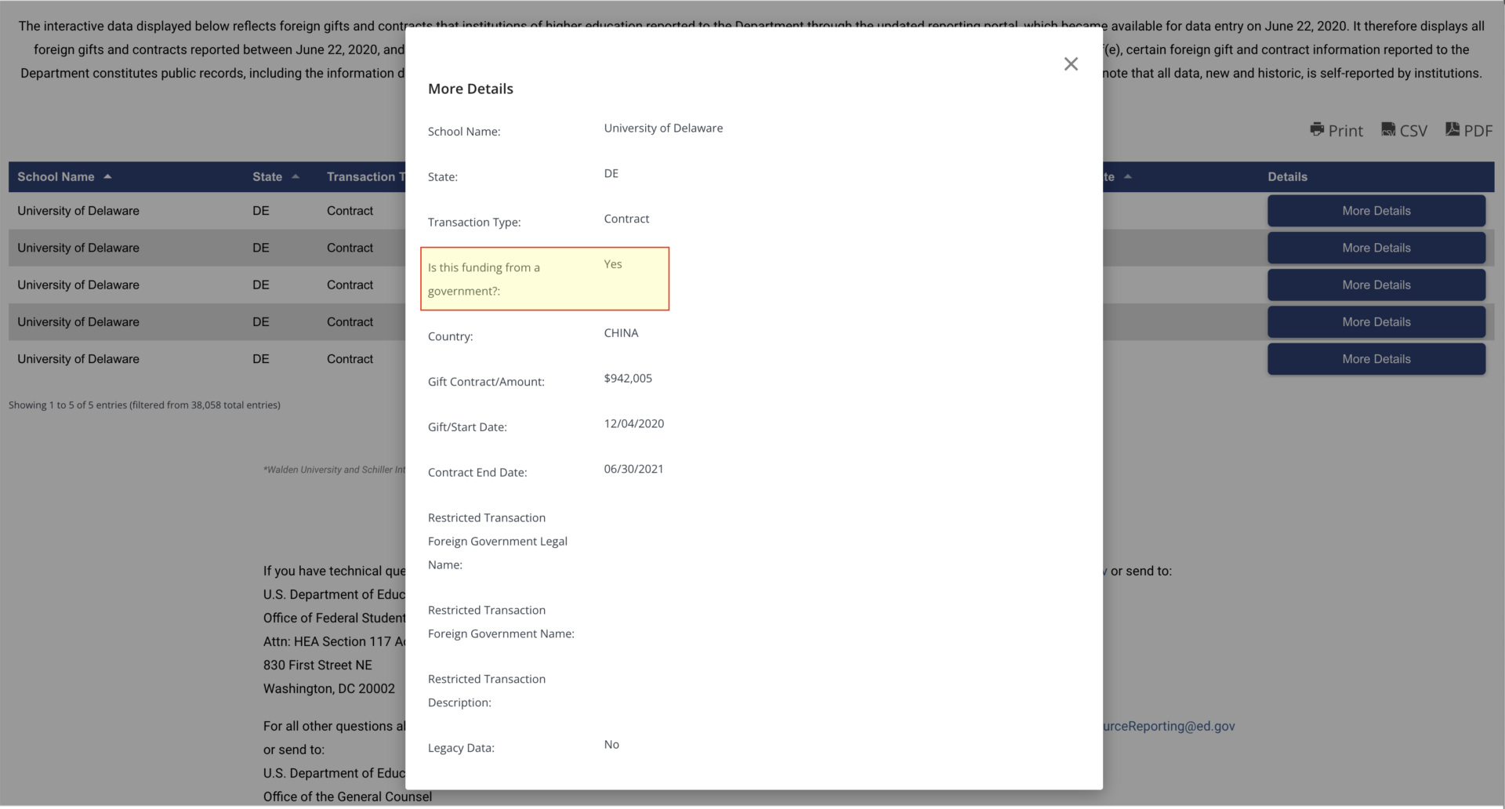
Task: Click the highlighted government funding row
Action: pos(545,279)
